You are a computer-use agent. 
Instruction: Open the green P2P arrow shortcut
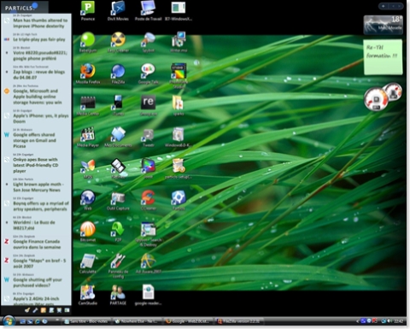click(118, 232)
